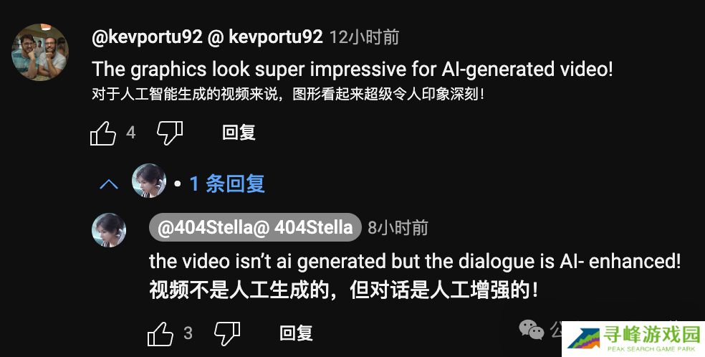Toggle the 1 条回复 replies thread
The image size is (705, 357).
coord(227,184)
